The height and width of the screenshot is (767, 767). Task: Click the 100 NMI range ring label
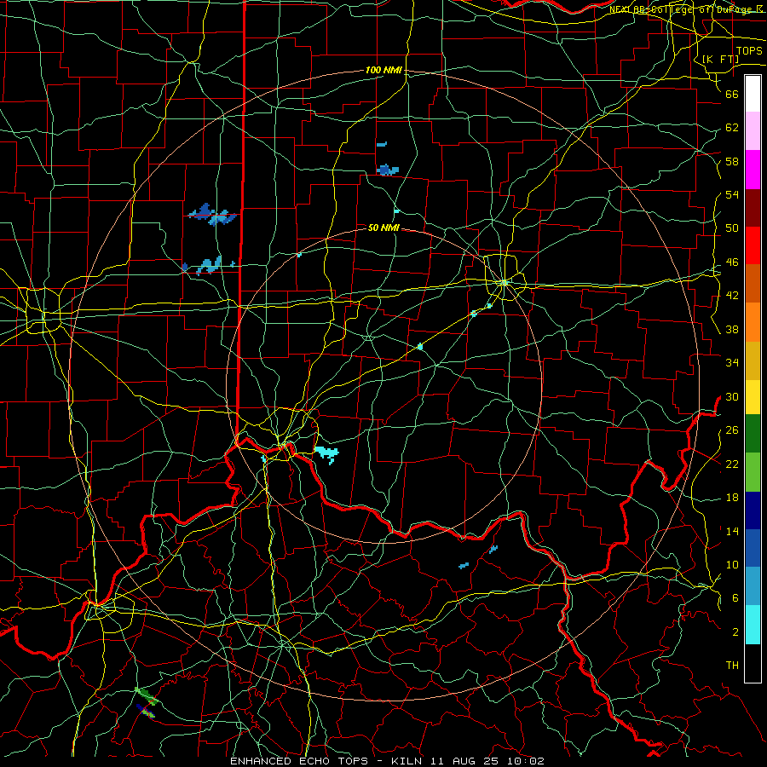point(383,70)
